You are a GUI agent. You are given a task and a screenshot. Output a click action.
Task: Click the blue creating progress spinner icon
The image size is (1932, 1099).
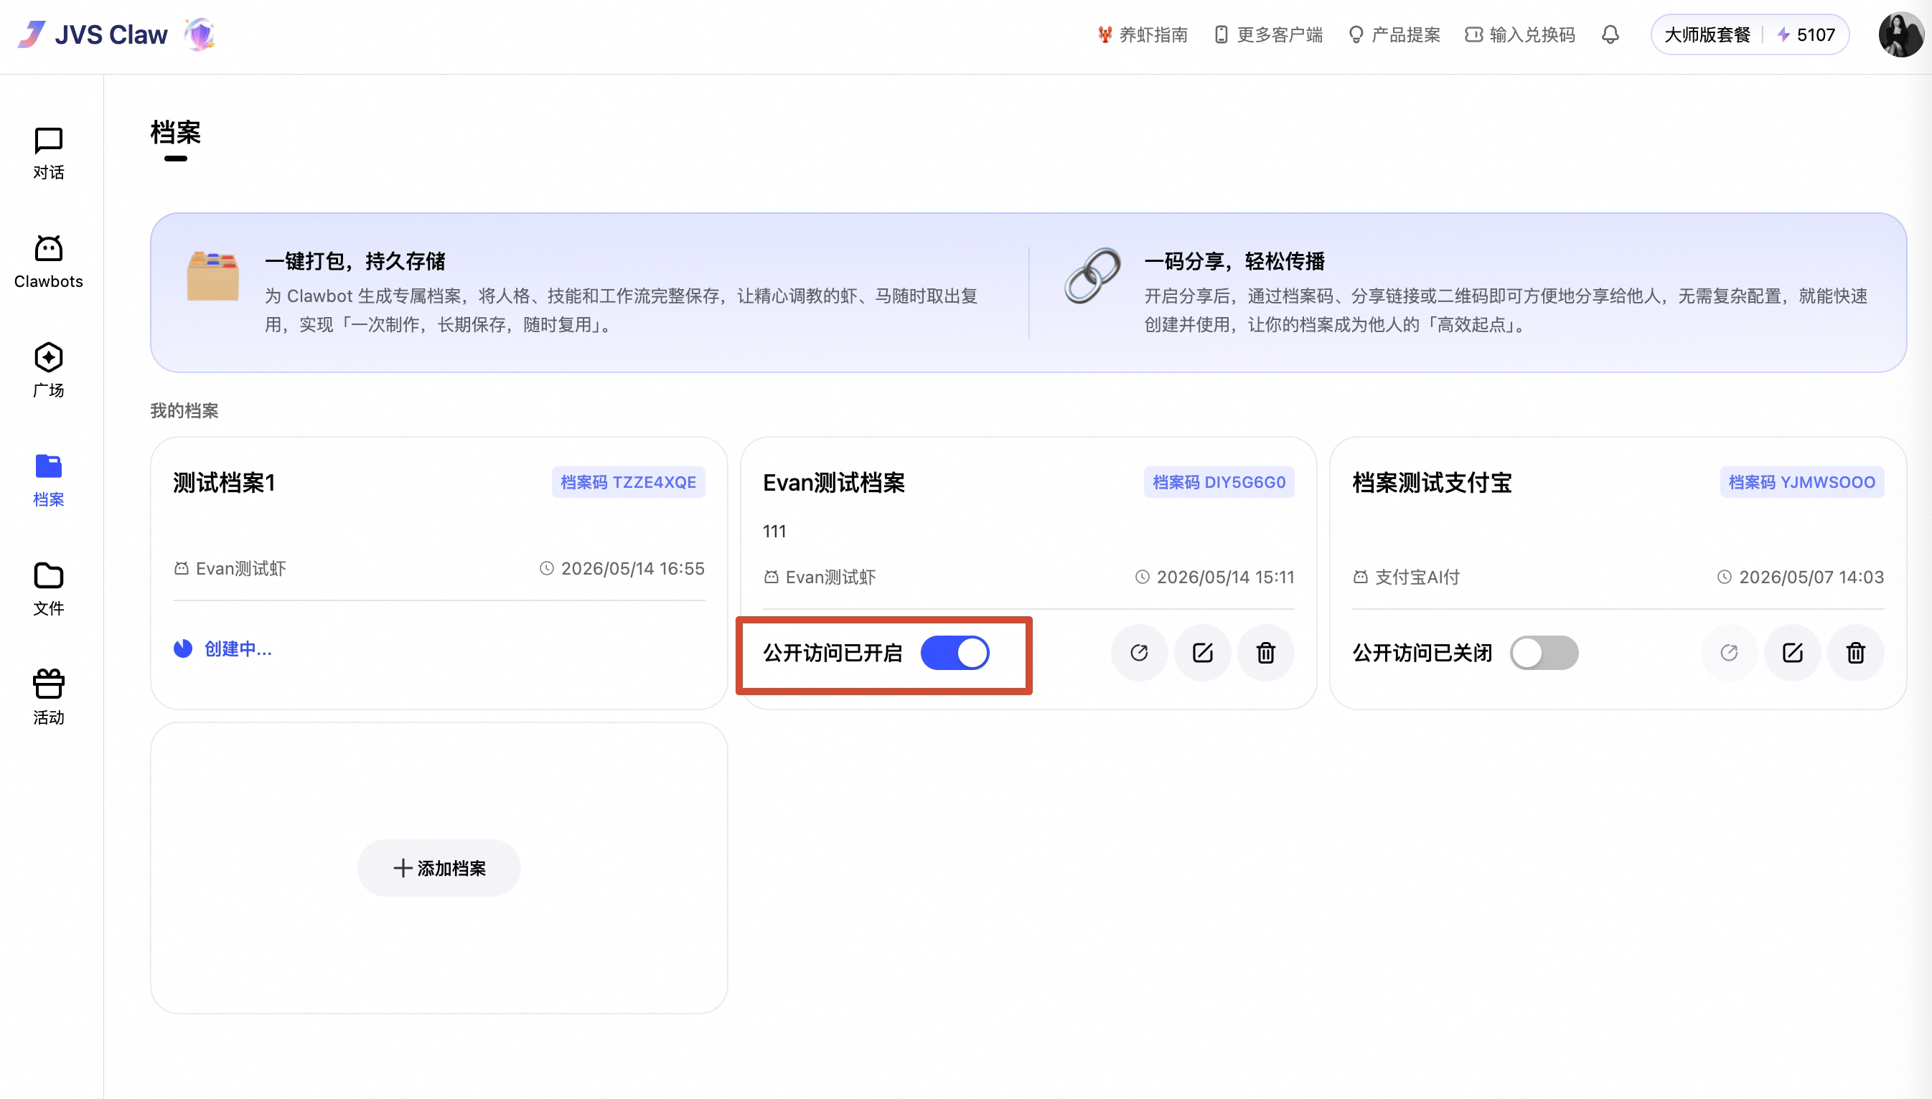click(x=183, y=648)
